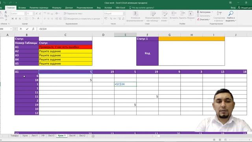Click the Общий доступ share button

(x=245, y=8)
